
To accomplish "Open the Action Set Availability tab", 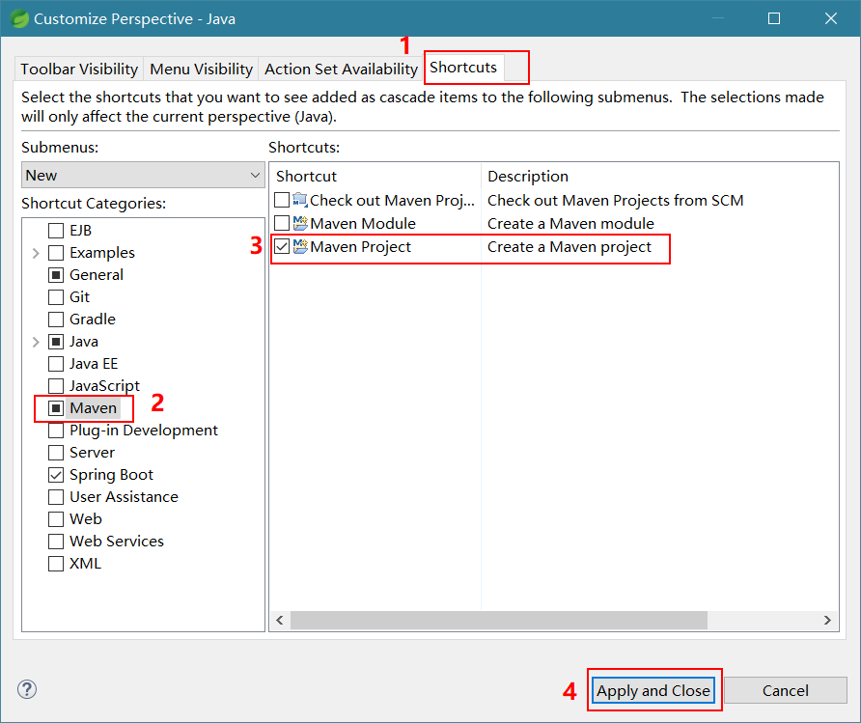I will [341, 70].
